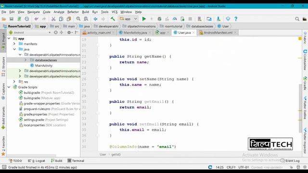The image size is (308, 173).
Task: Collapse the java folder arrow
Action: (x=14, y=49)
